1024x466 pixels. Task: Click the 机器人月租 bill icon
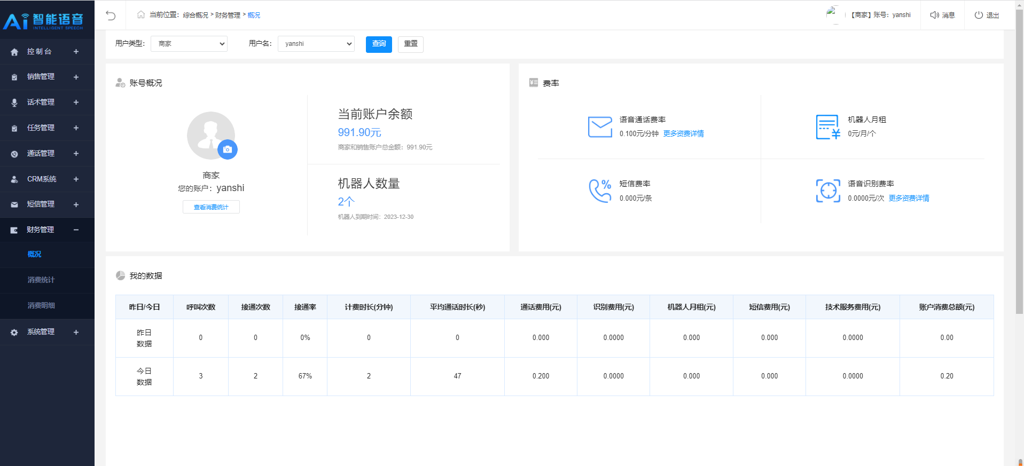[828, 127]
